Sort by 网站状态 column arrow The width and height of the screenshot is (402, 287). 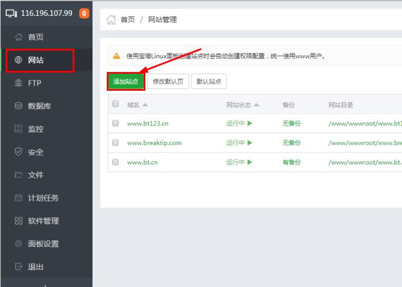point(257,105)
